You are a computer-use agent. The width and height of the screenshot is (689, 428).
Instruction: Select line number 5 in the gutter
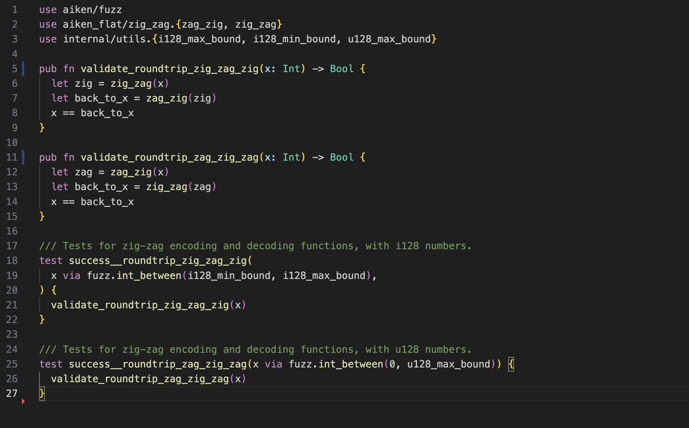point(14,69)
